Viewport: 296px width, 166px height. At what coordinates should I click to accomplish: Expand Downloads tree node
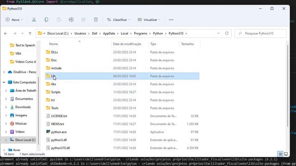point(6,107)
